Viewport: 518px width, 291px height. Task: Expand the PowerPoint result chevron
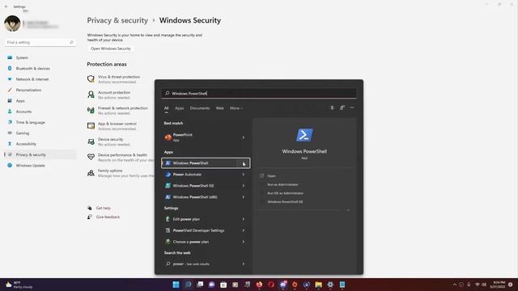click(x=244, y=137)
